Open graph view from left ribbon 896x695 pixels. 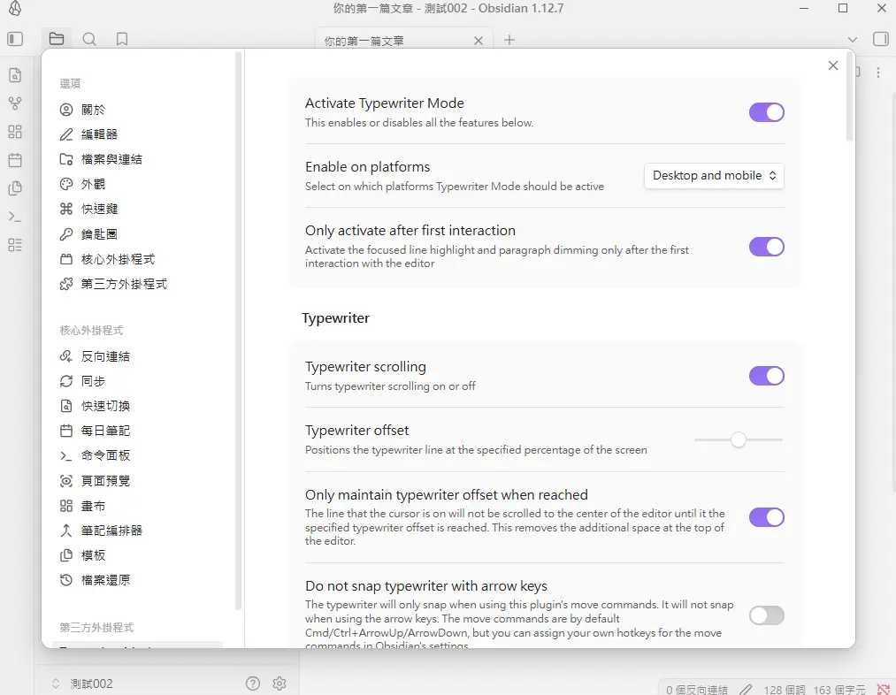coord(15,103)
